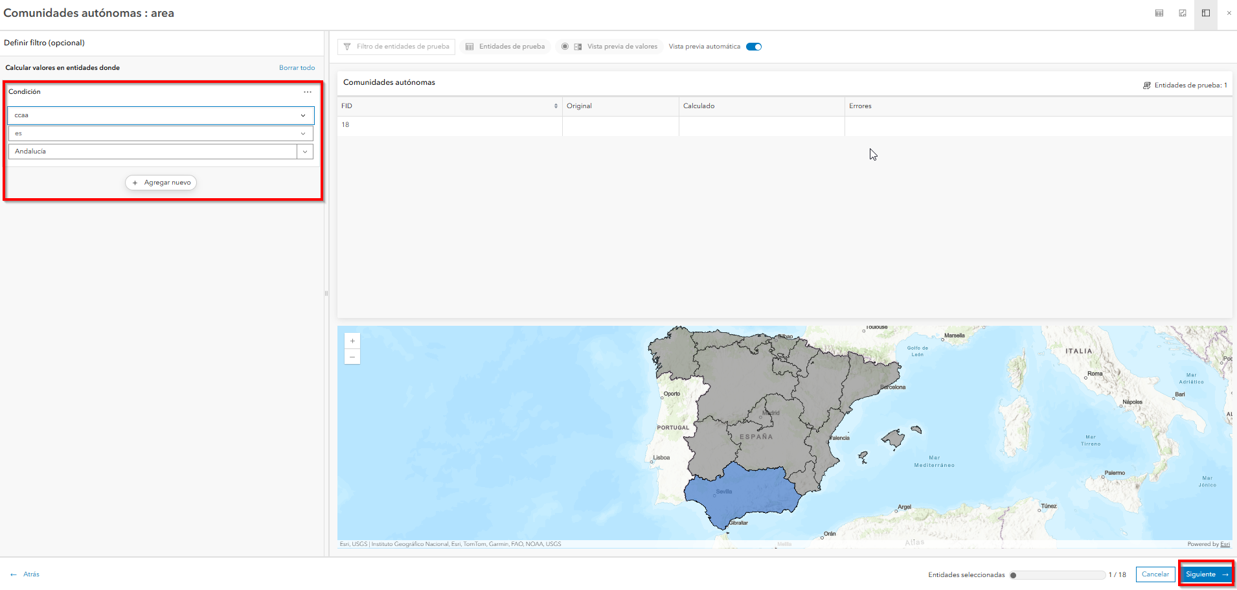Go back with the Atrás link

(25, 574)
